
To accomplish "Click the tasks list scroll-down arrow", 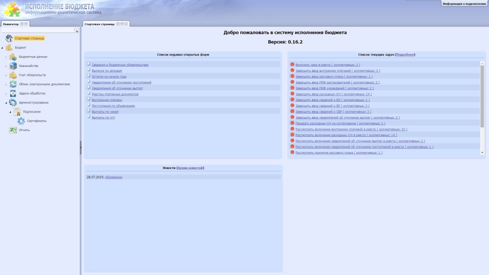I will coord(482,152).
